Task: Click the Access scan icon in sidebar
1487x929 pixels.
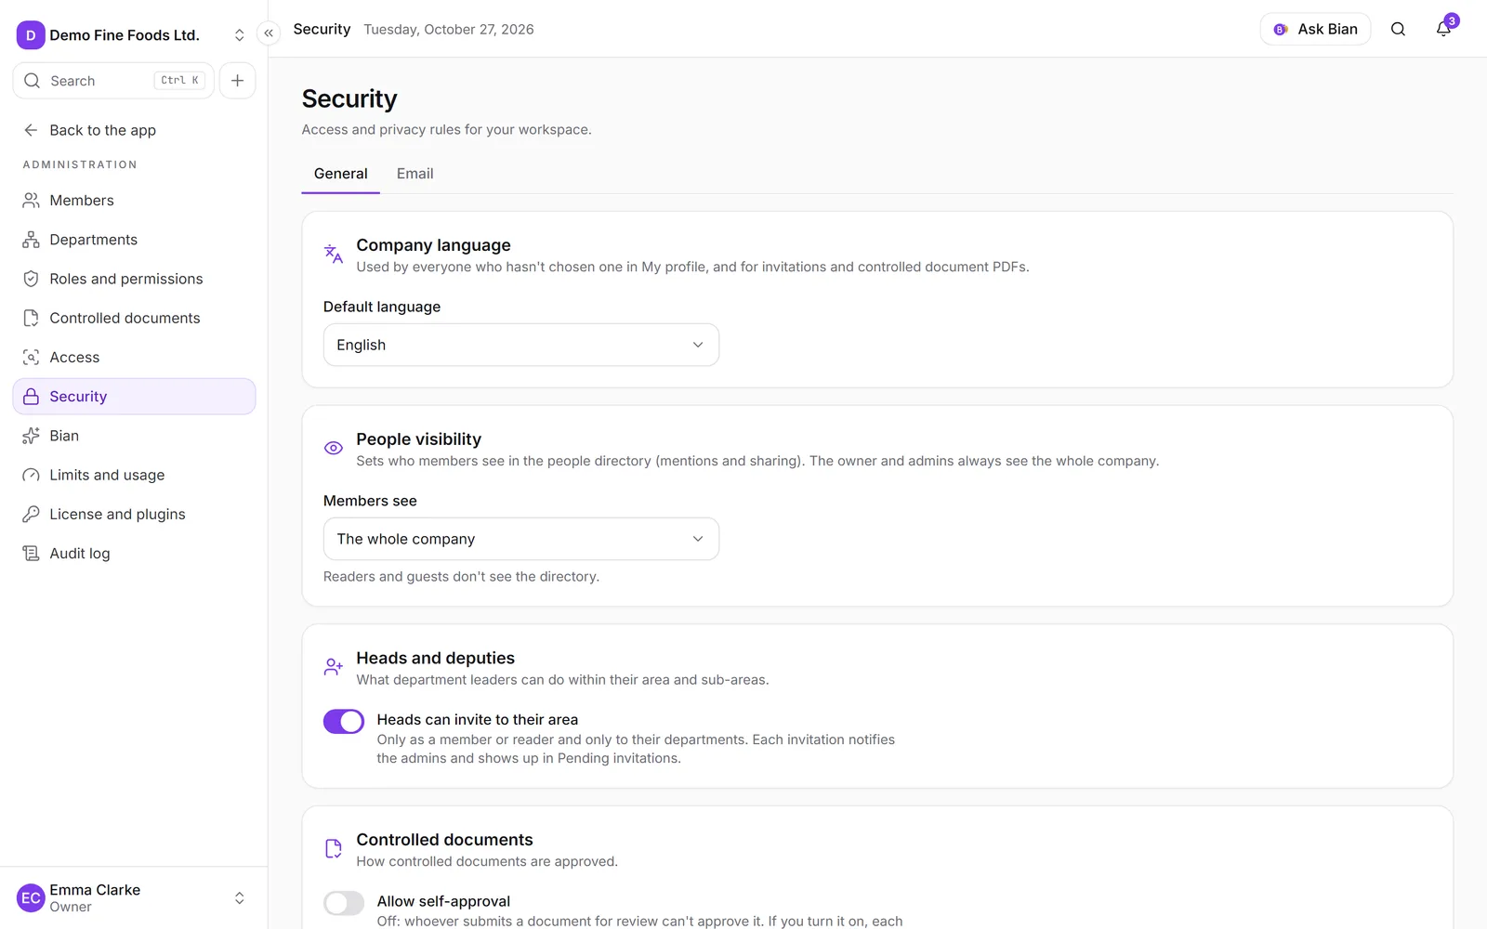Action: tap(31, 358)
